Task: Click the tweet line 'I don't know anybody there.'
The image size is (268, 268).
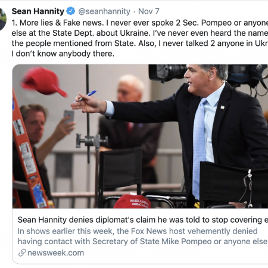Action: pyautogui.click(x=63, y=54)
